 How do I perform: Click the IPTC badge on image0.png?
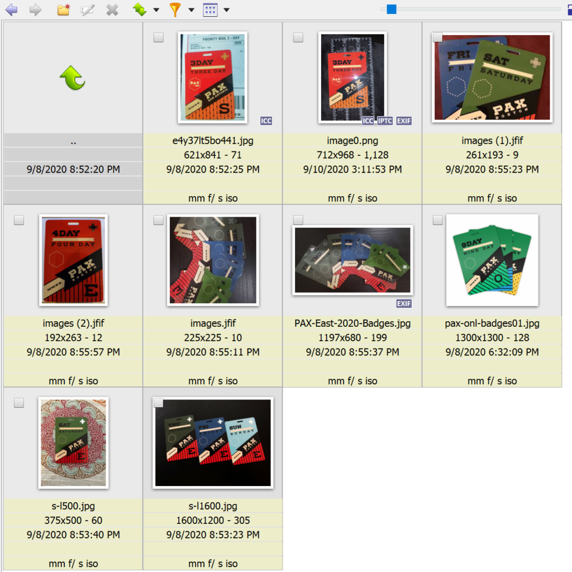(385, 121)
